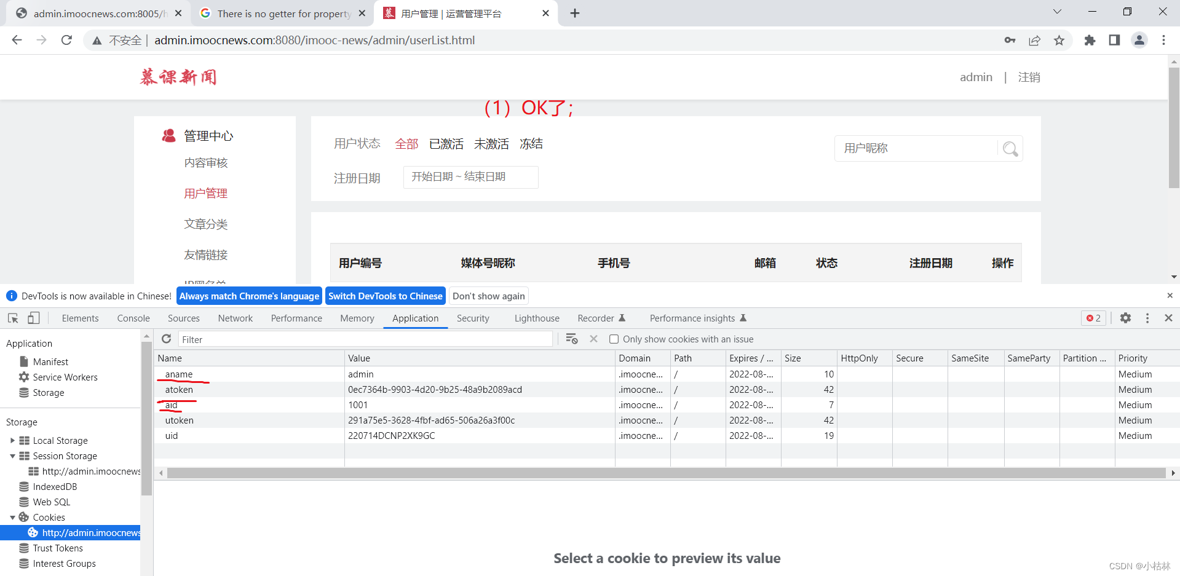Collapse the Cookies section
This screenshot has height=576, width=1180.
[x=12, y=517]
